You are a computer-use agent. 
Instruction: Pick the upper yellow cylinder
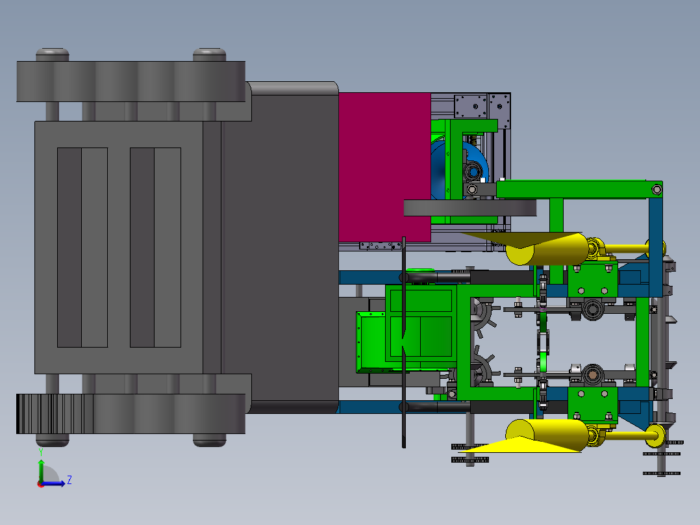coord(547,250)
